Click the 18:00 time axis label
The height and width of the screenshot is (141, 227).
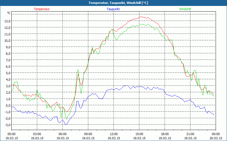pos(165,134)
